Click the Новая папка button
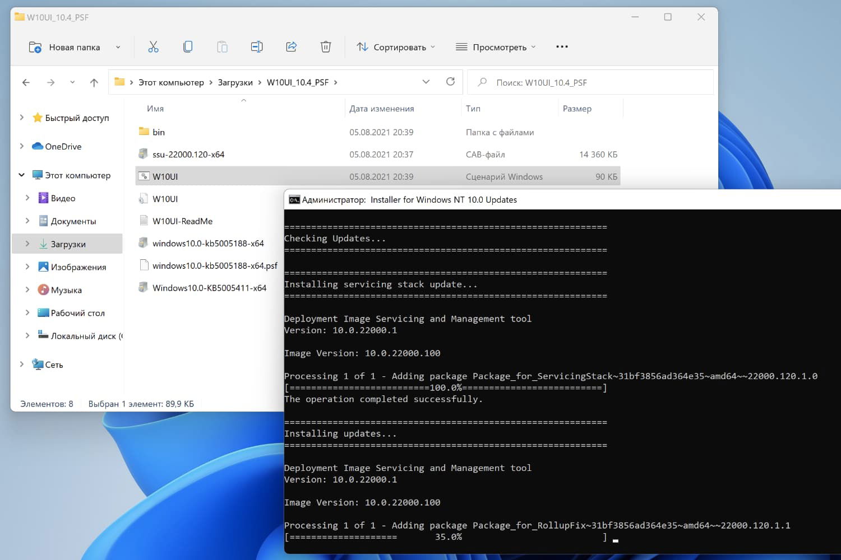841x560 pixels. (65, 47)
